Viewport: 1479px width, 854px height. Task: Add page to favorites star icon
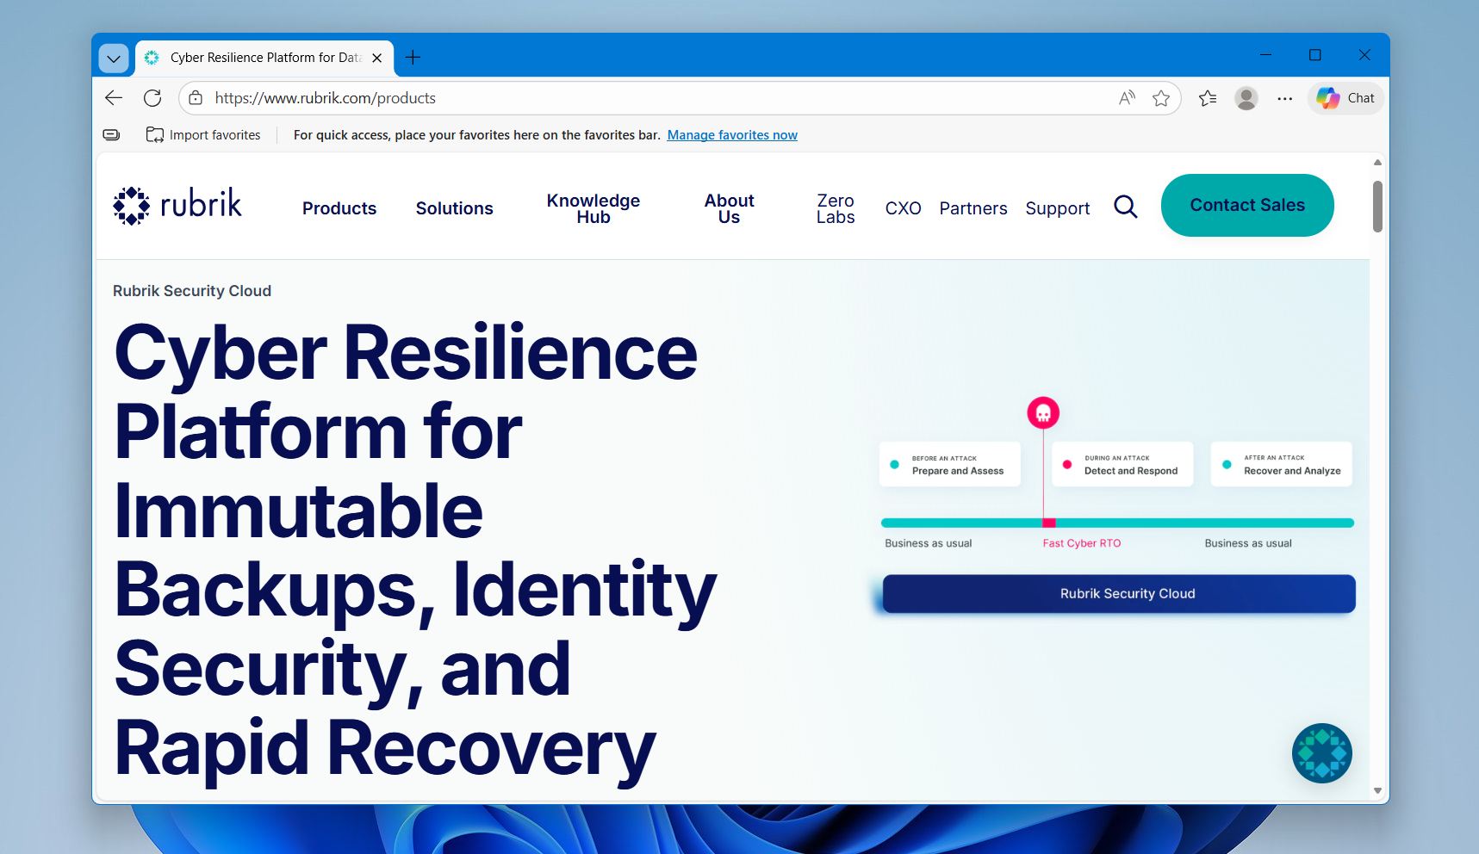[1161, 98]
